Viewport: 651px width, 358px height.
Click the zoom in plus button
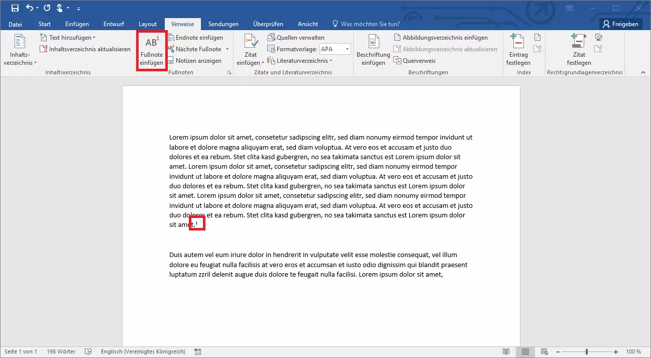(616, 351)
